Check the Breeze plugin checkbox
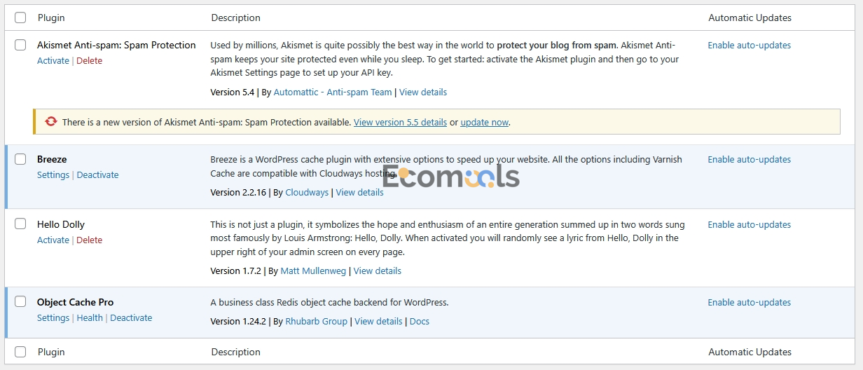The image size is (863, 370). point(20,159)
